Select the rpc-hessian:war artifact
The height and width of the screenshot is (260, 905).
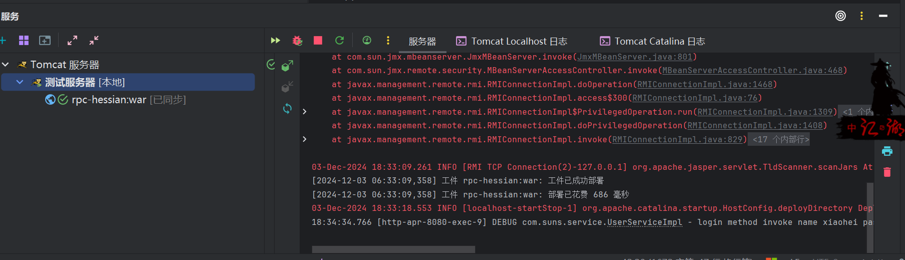pyautogui.click(x=109, y=100)
